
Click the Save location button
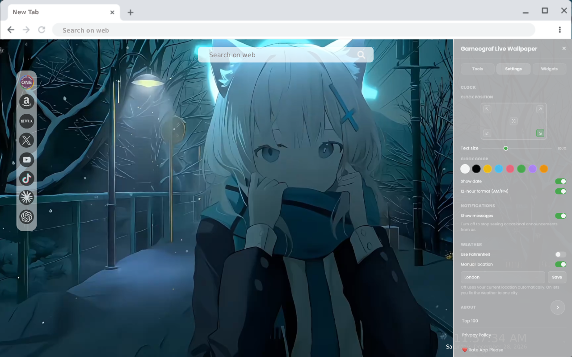pyautogui.click(x=557, y=277)
